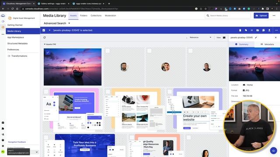280x157 pixels.
Task: Open the support headset icon
Action: tap(3, 123)
